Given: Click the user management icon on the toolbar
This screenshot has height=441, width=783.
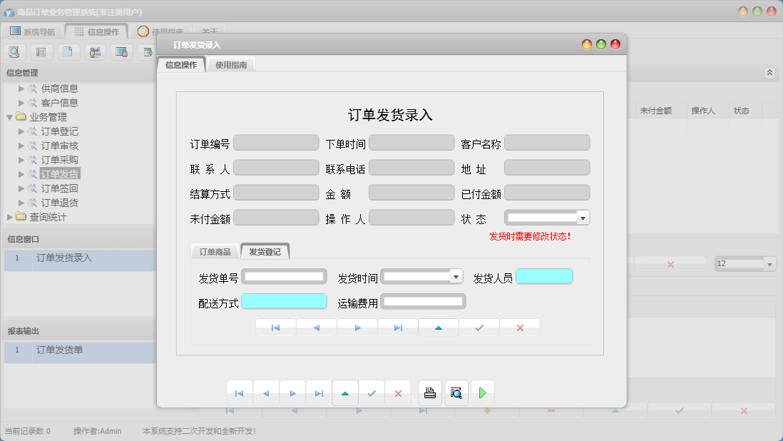Looking at the screenshot, I should click(95, 51).
